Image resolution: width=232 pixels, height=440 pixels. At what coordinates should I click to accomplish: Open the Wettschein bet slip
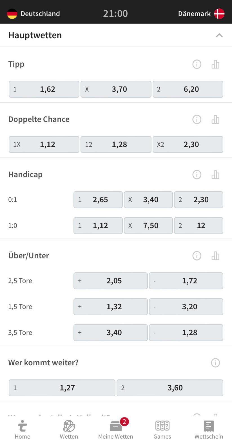(209, 430)
